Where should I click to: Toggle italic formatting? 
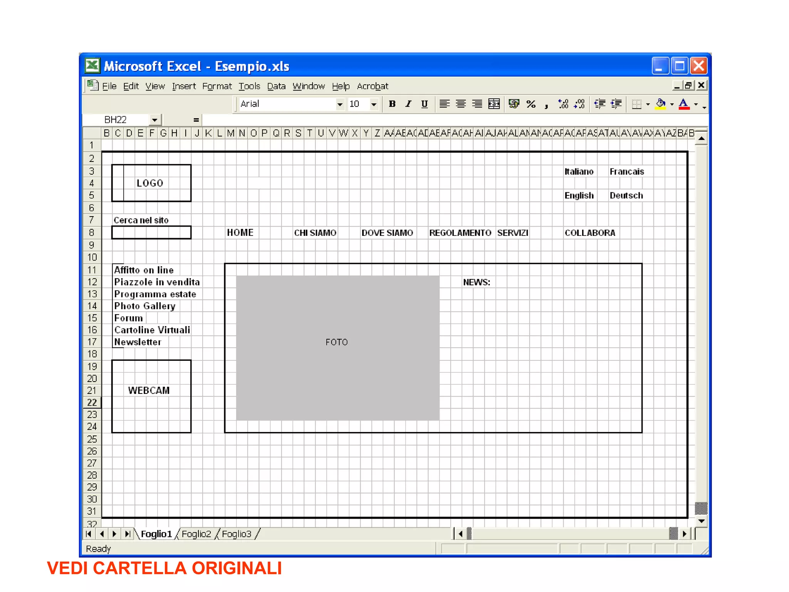coord(408,104)
